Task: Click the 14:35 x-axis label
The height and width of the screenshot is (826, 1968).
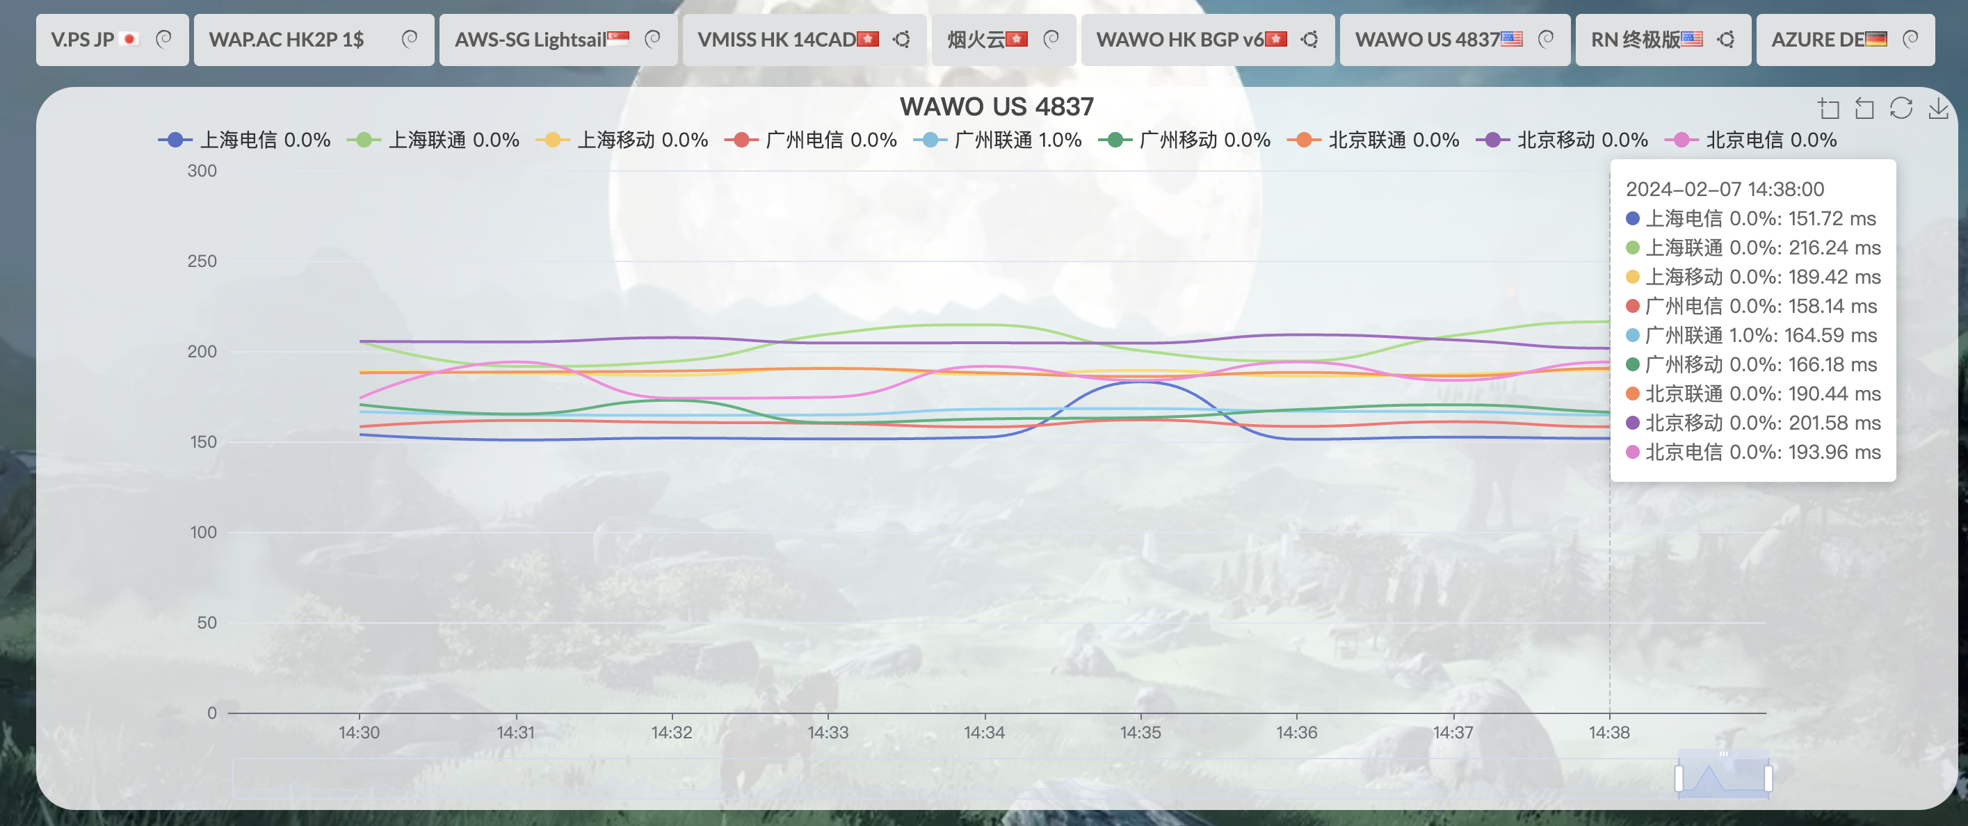Action: point(1140,732)
